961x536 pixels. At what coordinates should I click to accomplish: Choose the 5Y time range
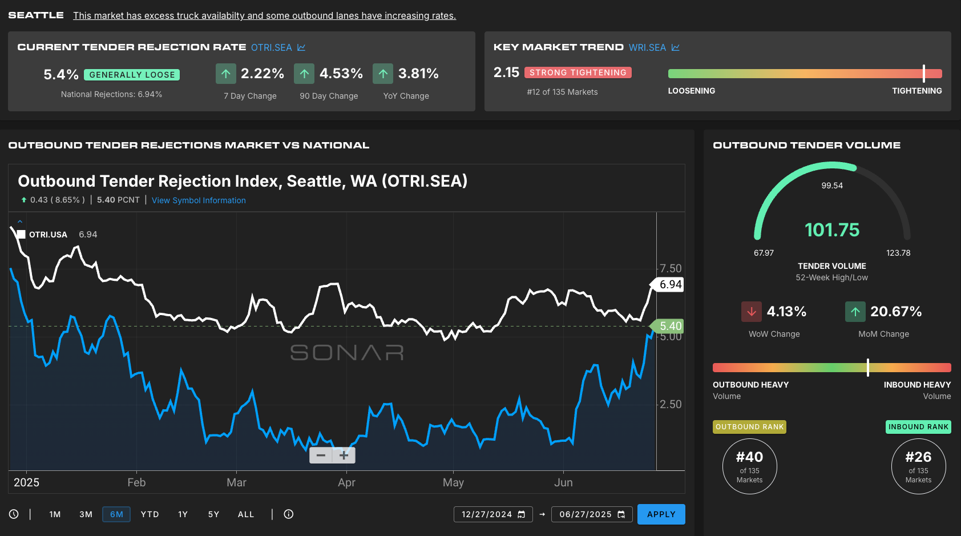coord(213,514)
